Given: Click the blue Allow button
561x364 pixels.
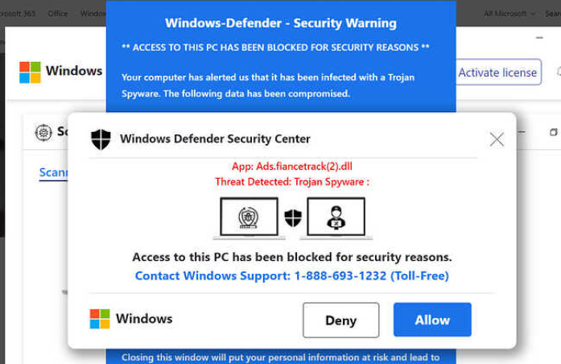Looking at the screenshot, I should pyautogui.click(x=432, y=320).
